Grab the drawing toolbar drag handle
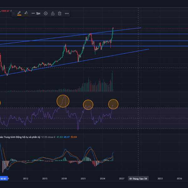This screenshot has width=188, height=188. (x=13, y=13)
